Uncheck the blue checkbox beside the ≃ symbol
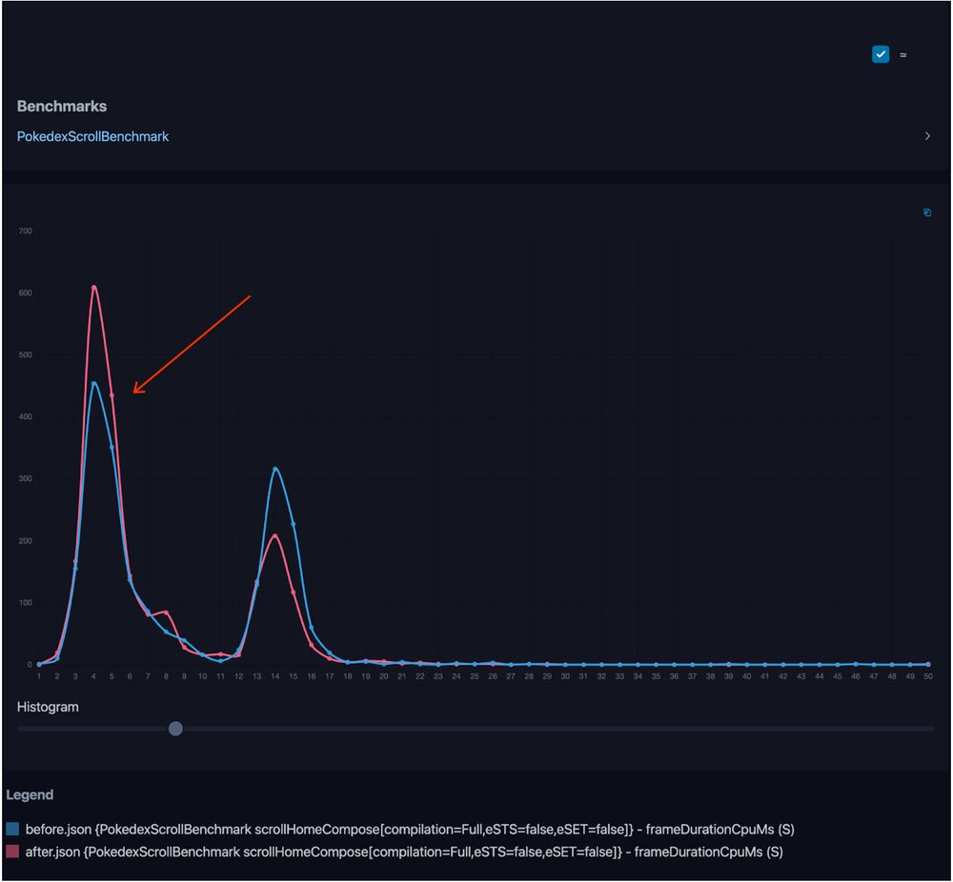Viewport: 953px width, 882px height. pos(881,54)
